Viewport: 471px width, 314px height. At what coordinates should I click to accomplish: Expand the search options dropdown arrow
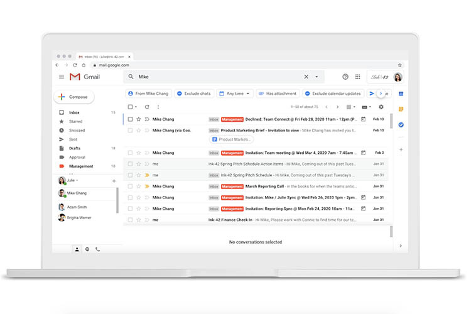coord(317,77)
